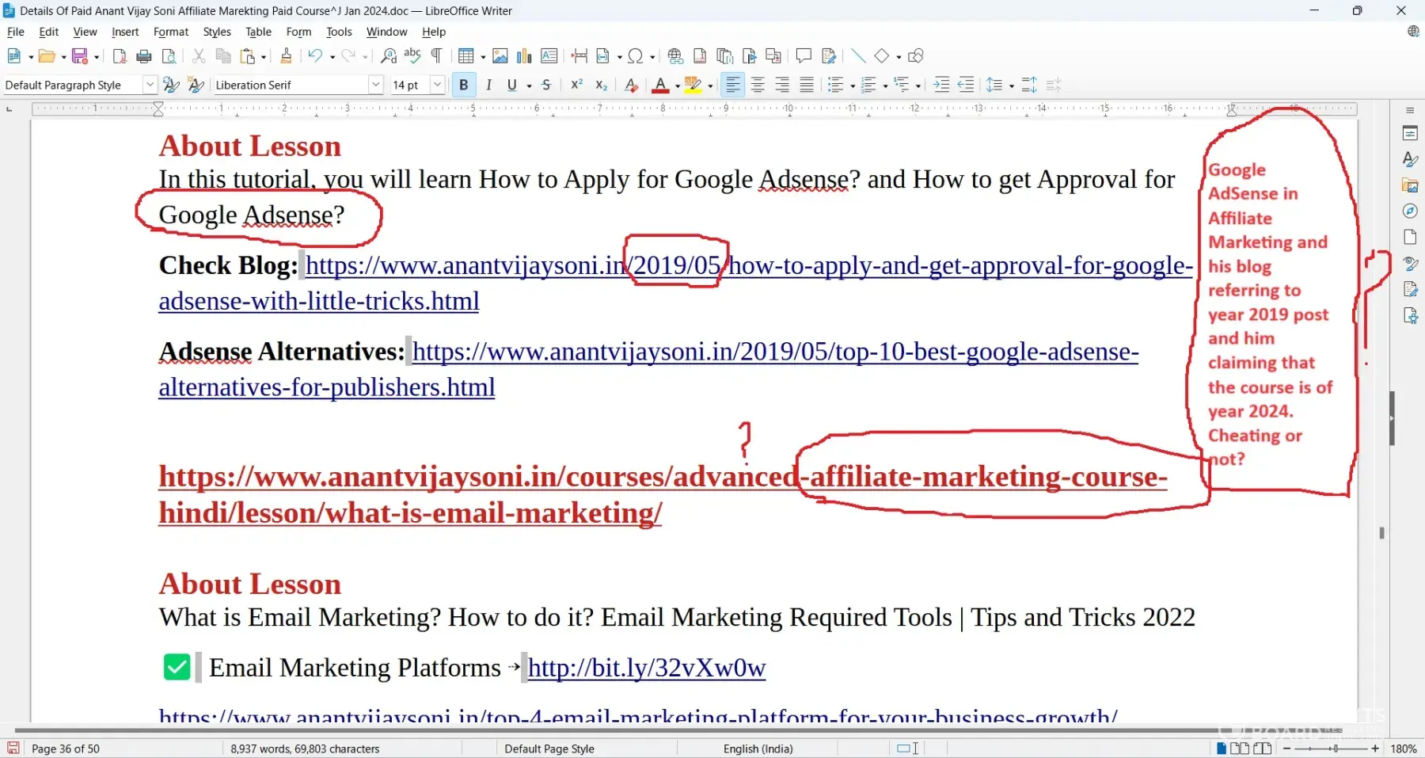
Task: Click the Insert Chart icon
Action: tap(524, 56)
